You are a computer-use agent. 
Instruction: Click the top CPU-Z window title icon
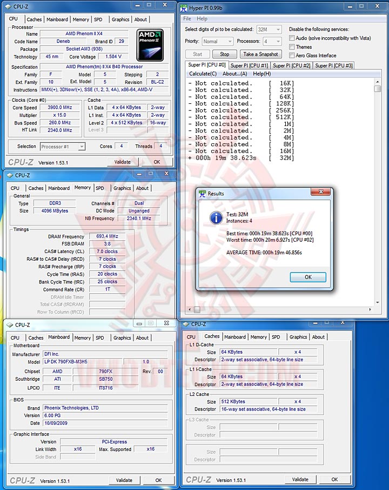click(9, 6)
